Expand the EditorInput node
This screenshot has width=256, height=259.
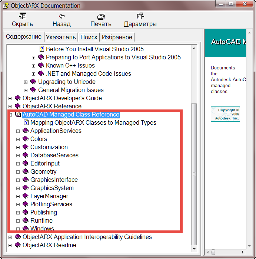coord(18,164)
